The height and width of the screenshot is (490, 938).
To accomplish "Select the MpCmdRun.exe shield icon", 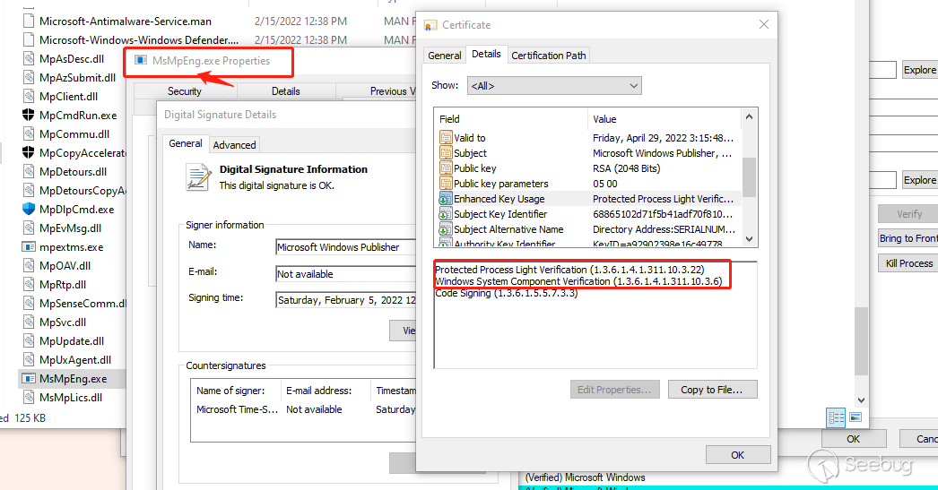I will 29,116.
